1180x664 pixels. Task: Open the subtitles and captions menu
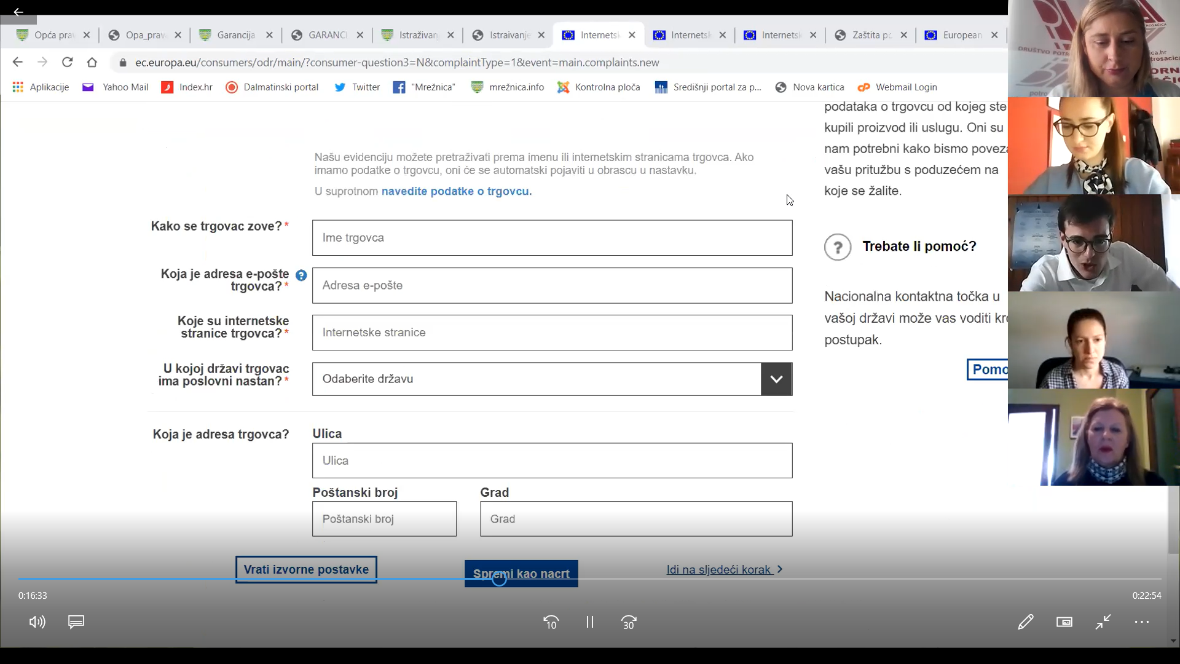[x=76, y=622]
